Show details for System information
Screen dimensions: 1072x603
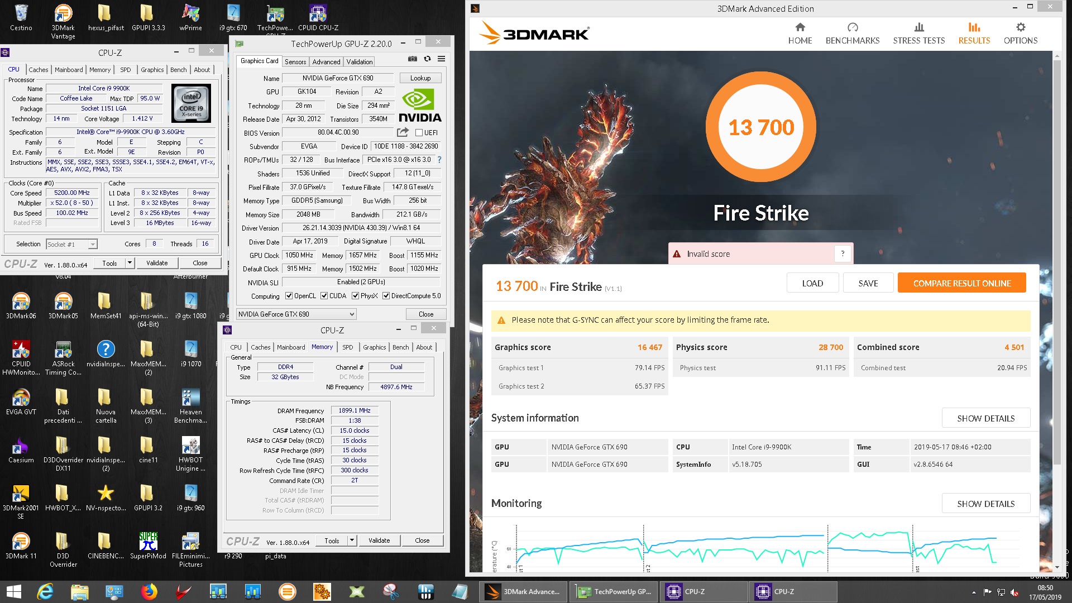[986, 418]
